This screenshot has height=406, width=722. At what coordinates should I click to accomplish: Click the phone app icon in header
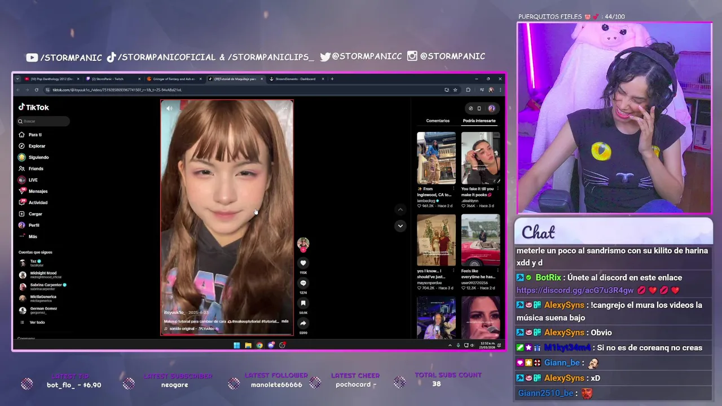point(479,108)
